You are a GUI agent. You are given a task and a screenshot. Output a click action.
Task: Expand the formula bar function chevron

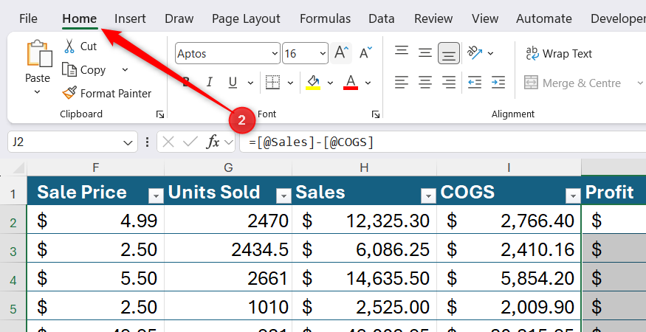pos(228,142)
